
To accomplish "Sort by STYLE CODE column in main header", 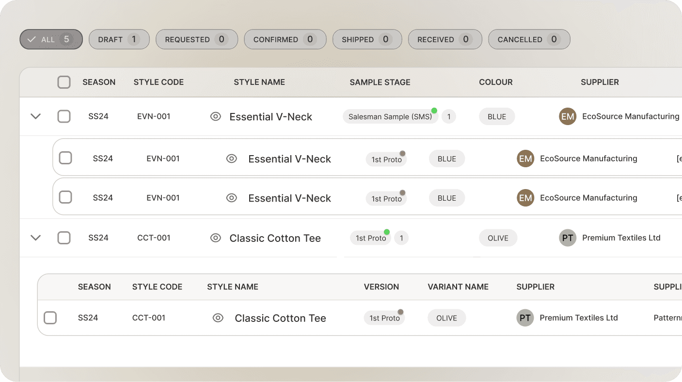I will point(159,82).
